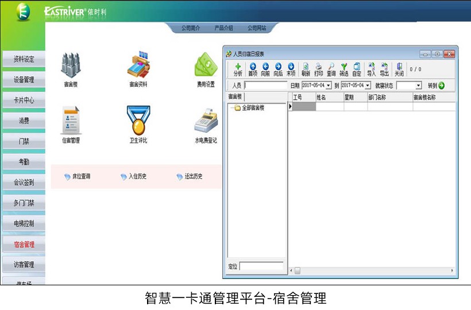Click the 筛选 filter icon
Screen dimensions: 471x310
point(343,69)
